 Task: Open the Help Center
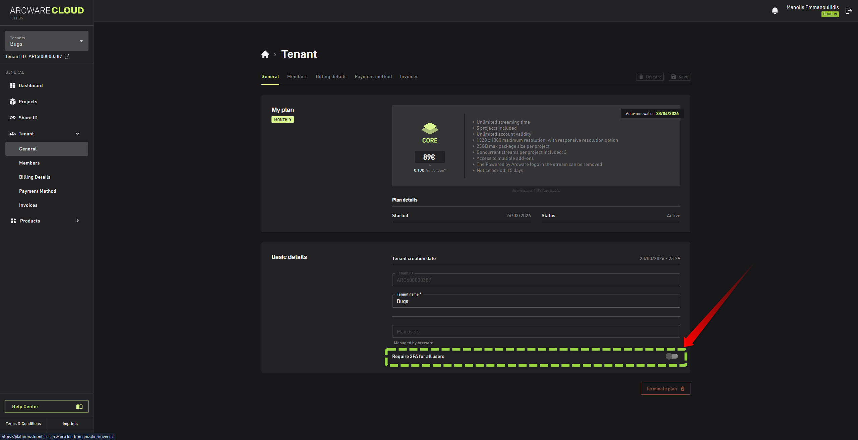pyautogui.click(x=47, y=406)
